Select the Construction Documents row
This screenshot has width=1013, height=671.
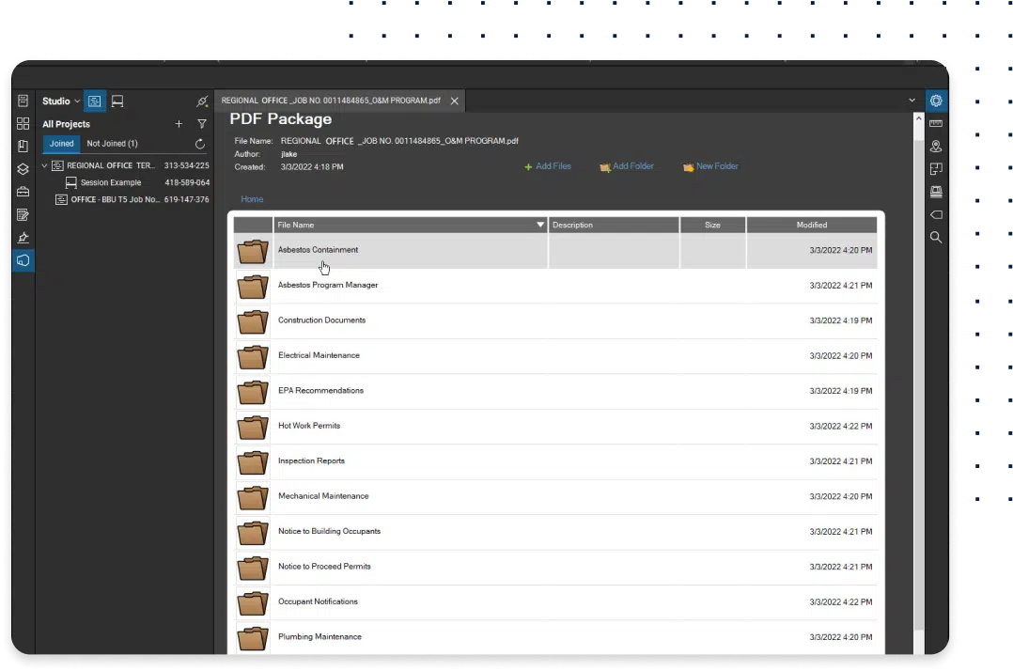(x=555, y=320)
